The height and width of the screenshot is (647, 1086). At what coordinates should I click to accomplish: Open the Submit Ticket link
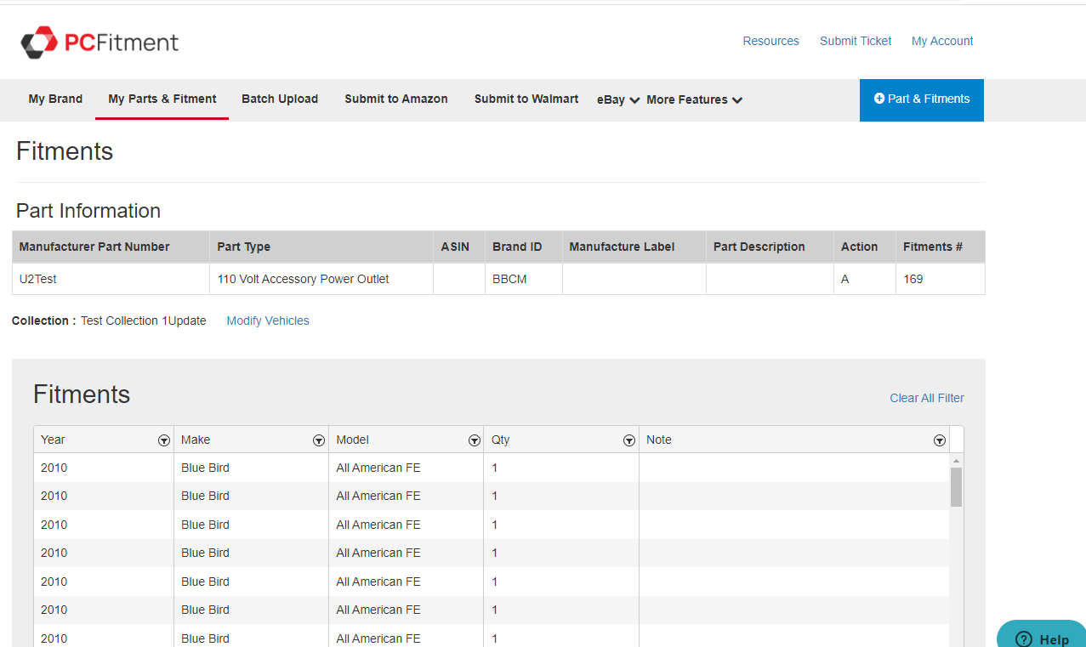tap(856, 41)
